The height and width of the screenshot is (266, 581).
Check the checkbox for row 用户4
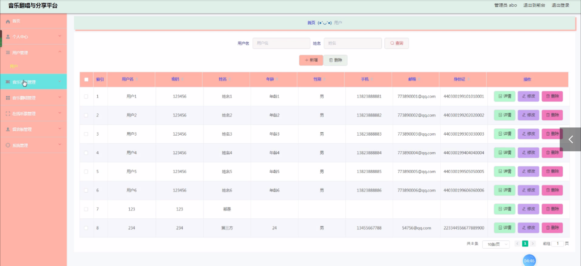[86, 153]
